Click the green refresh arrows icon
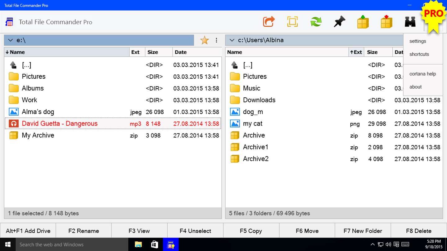Viewport: 447px width, 251px height. pyautogui.click(x=316, y=22)
